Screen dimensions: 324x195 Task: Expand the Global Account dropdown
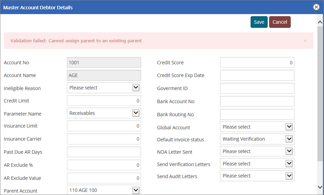[x=257, y=127]
